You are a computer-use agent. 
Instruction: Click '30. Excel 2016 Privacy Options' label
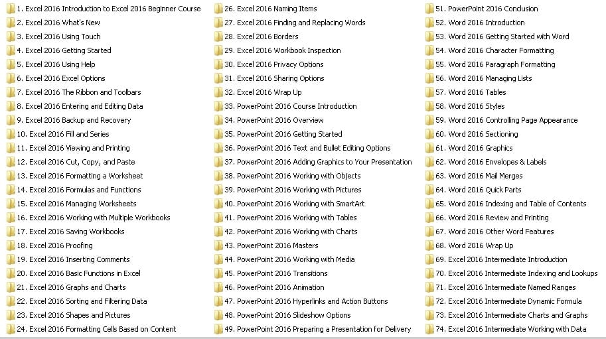coord(274,64)
